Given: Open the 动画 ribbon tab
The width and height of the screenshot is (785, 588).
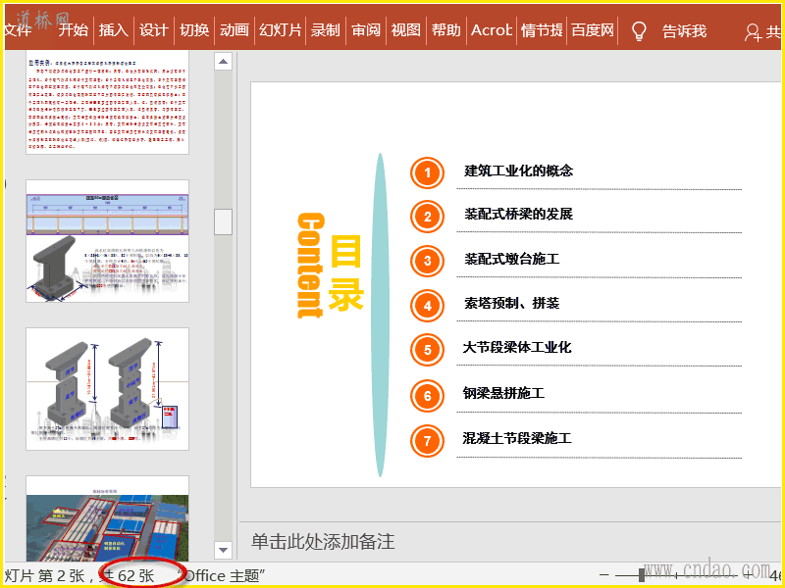Looking at the screenshot, I should coord(234,30).
